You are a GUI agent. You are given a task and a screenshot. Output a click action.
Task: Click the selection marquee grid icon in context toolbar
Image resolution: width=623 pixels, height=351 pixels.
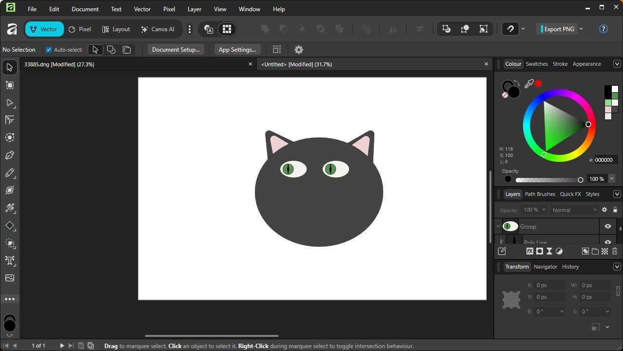(277, 50)
